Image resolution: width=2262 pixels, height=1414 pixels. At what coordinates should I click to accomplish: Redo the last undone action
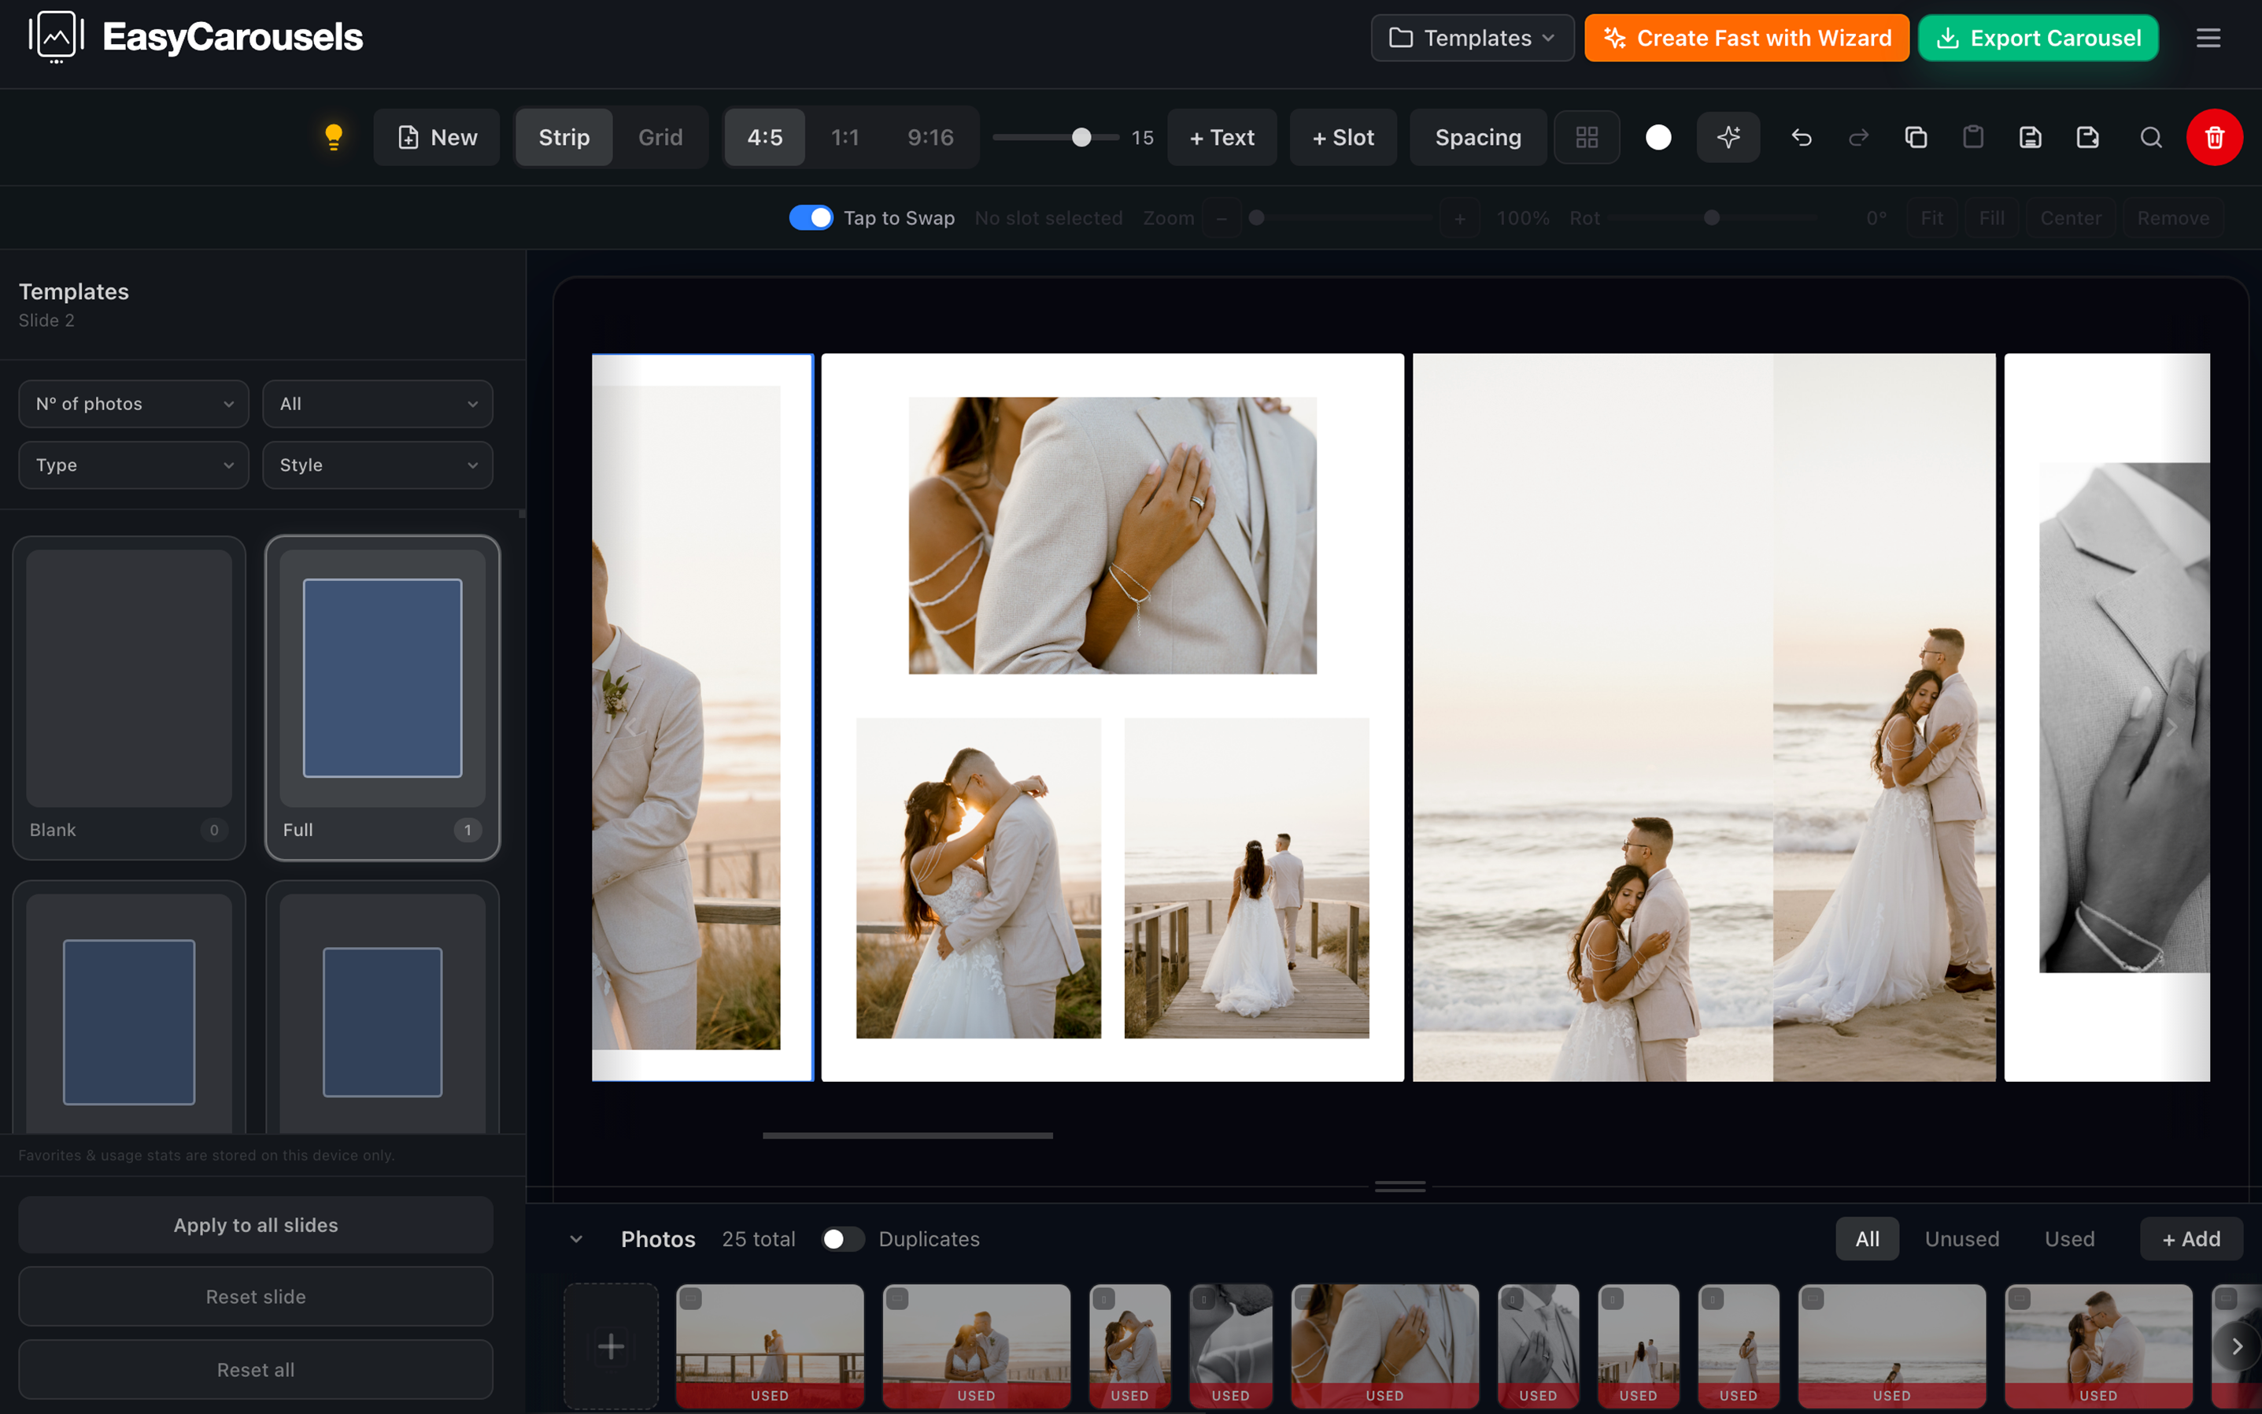[x=1858, y=136]
